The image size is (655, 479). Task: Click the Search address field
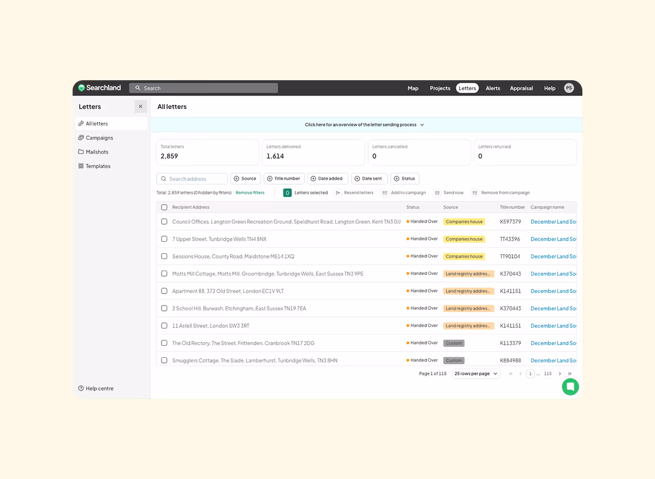tap(192, 179)
